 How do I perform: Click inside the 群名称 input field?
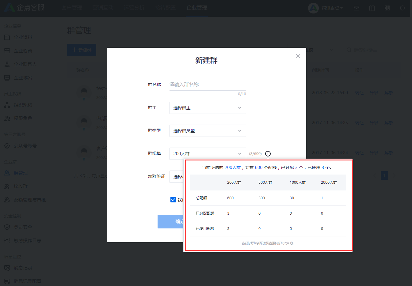[208, 84]
